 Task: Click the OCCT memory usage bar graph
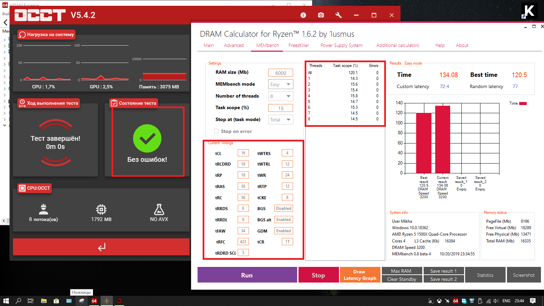click(x=165, y=76)
